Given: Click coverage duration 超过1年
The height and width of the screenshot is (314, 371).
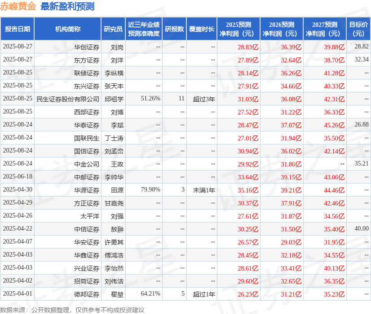Looking at the screenshot, I should pos(204,294).
